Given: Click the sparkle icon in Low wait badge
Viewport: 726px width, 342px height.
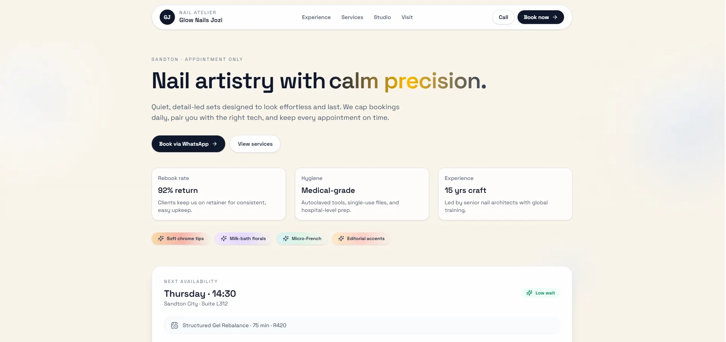Looking at the screenshot, I should click(x=529, y=293).
